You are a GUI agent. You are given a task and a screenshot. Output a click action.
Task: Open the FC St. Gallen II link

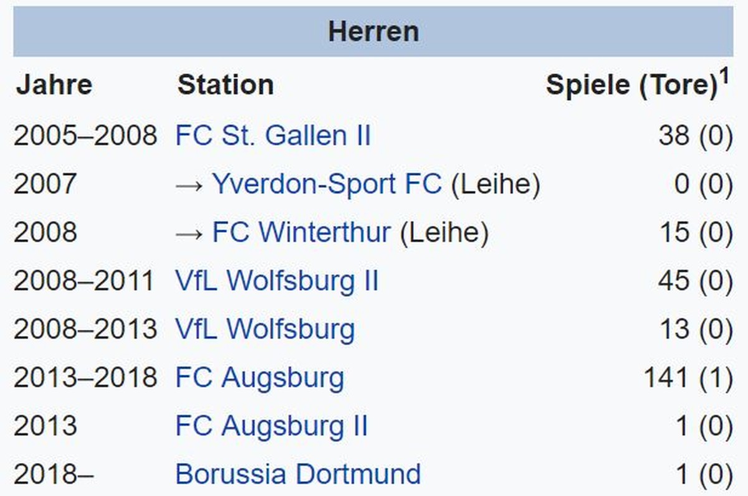tap(273, 135)
